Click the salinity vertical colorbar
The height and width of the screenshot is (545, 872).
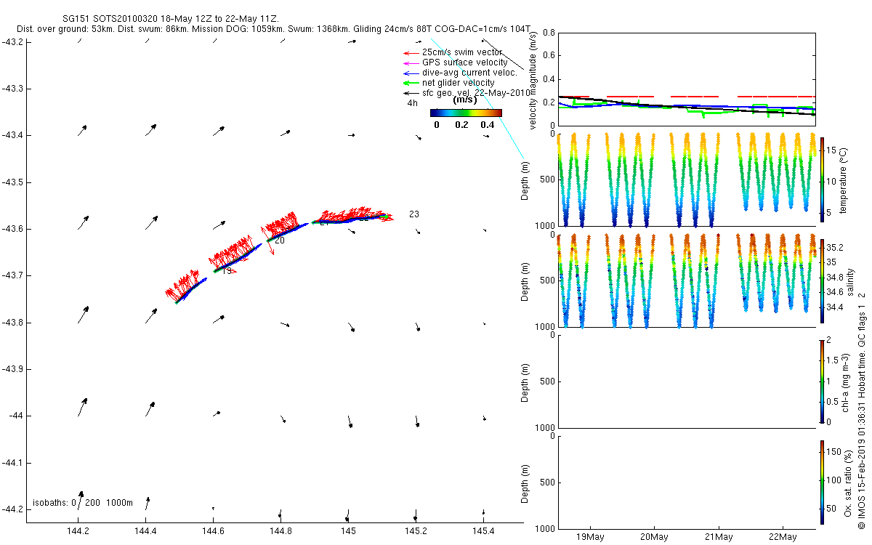tap(822, 280)
